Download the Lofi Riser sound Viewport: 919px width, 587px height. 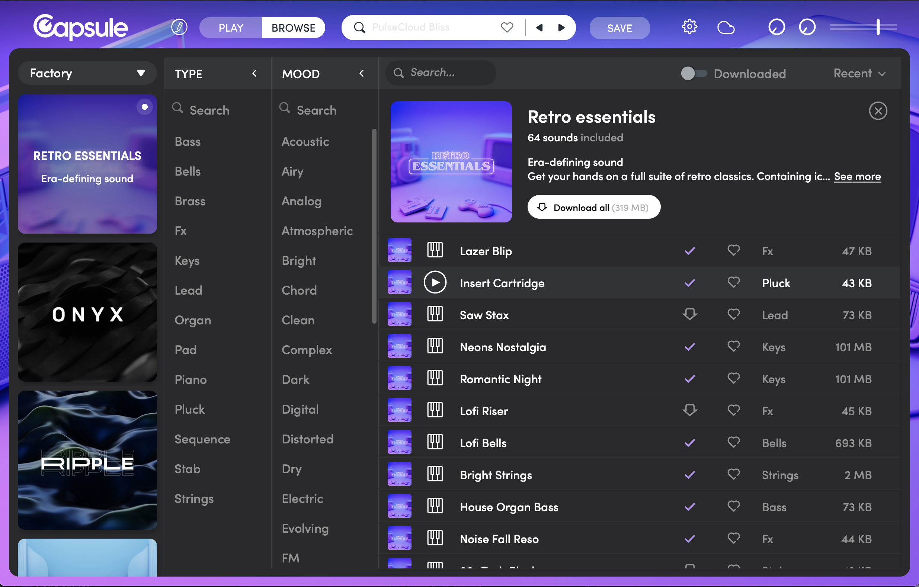(x=690, y=410)
